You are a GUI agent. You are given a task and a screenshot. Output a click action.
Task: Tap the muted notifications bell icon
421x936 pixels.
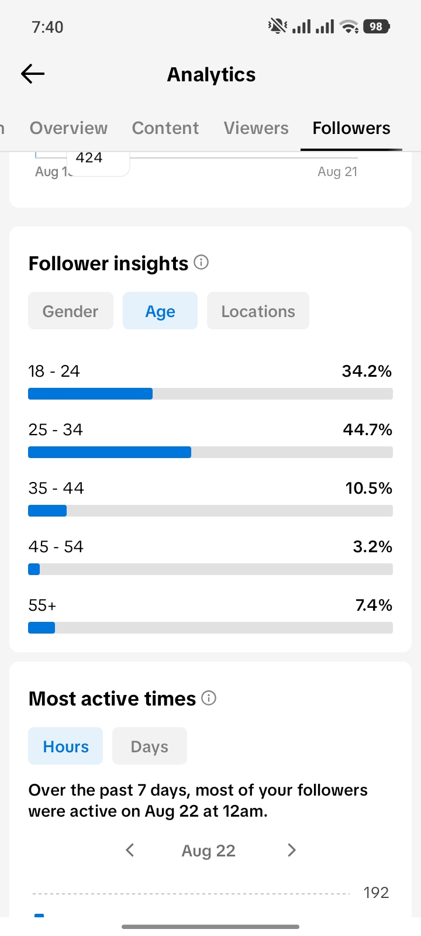pos(277,26)
